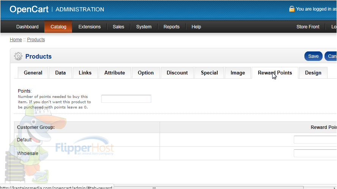Viewport: 337px width, 189px height.
Task: Click the horizontal scrollbar at the bottom
Action: 208,187
